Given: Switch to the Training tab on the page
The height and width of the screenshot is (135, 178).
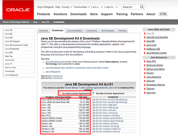Looking at the screenshot, I should 122,31.
